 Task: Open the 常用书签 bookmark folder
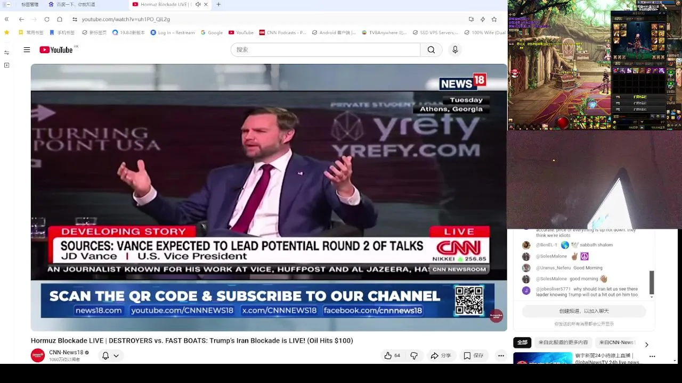(31, 32)
